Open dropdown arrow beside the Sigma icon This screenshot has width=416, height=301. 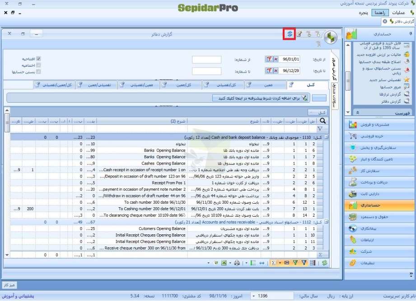280,263
